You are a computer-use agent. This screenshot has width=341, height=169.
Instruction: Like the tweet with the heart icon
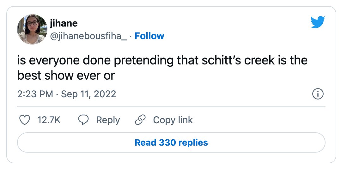25,120
